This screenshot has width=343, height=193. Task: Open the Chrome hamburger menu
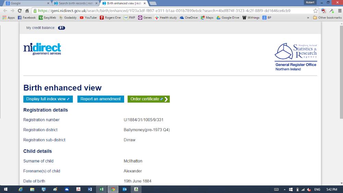340,11
